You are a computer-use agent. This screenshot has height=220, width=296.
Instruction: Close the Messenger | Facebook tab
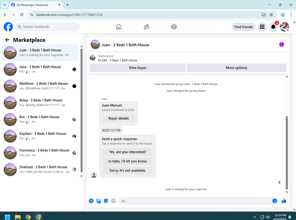click(59, 5)
